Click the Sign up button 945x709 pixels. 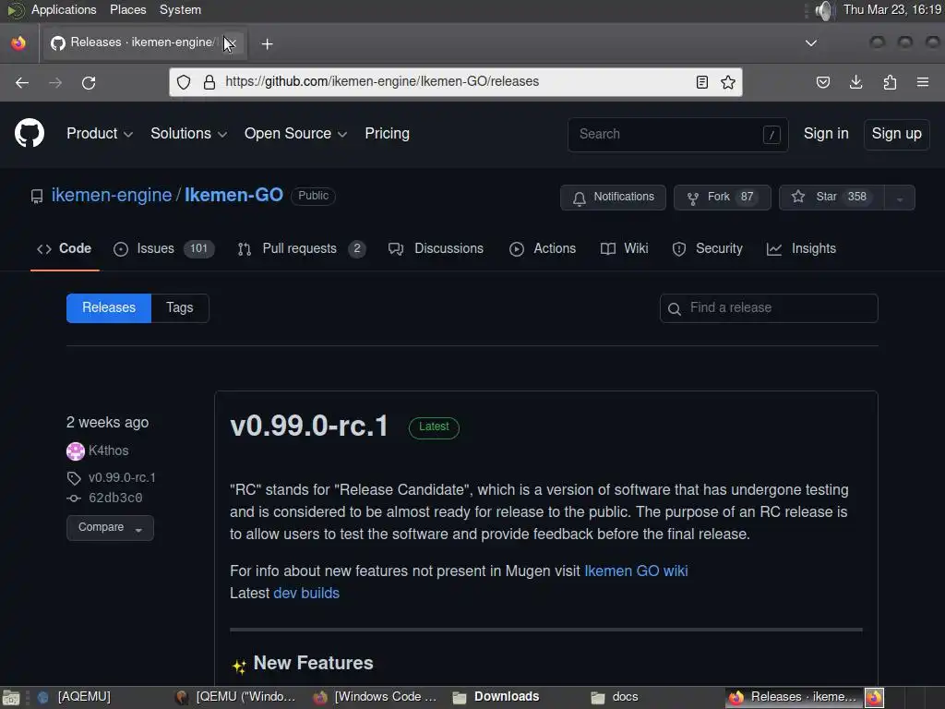coord(896,134)
